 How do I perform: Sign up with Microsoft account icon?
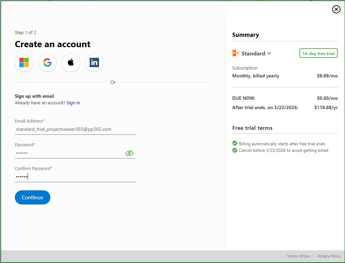24,63
